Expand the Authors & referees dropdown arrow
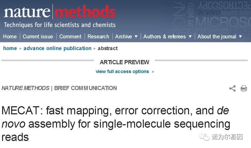This screenshot has width=251, height=148. (x=190, y=37)
